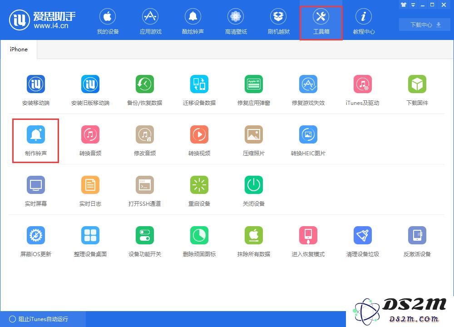Open 反激活设备 deactivate tool
Image resolution: width=454 pixels, height=327 pixels.
pyautogui.click(x=417, y=241)
